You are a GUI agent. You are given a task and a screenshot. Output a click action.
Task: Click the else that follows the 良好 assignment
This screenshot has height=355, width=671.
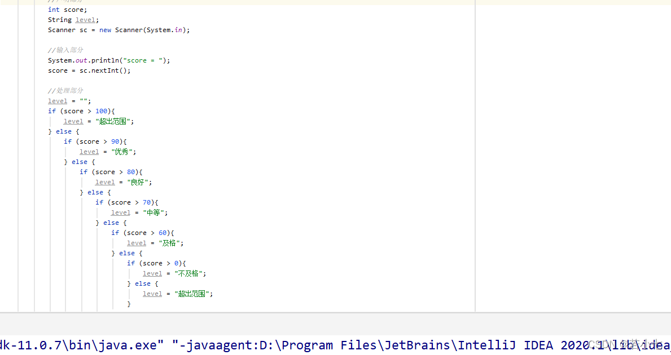[x=95, y=192]
